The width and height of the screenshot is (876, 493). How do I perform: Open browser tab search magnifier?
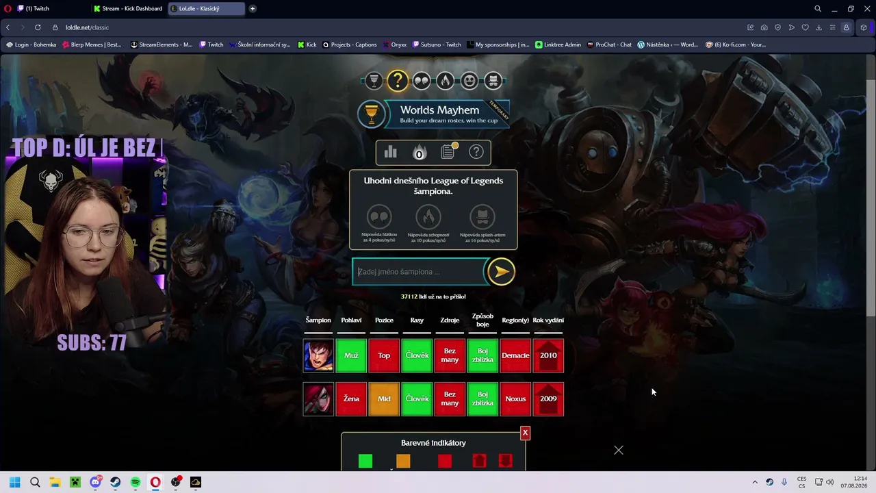tap(818, 9)
